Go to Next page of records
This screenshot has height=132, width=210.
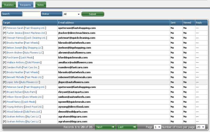[105, 127]
